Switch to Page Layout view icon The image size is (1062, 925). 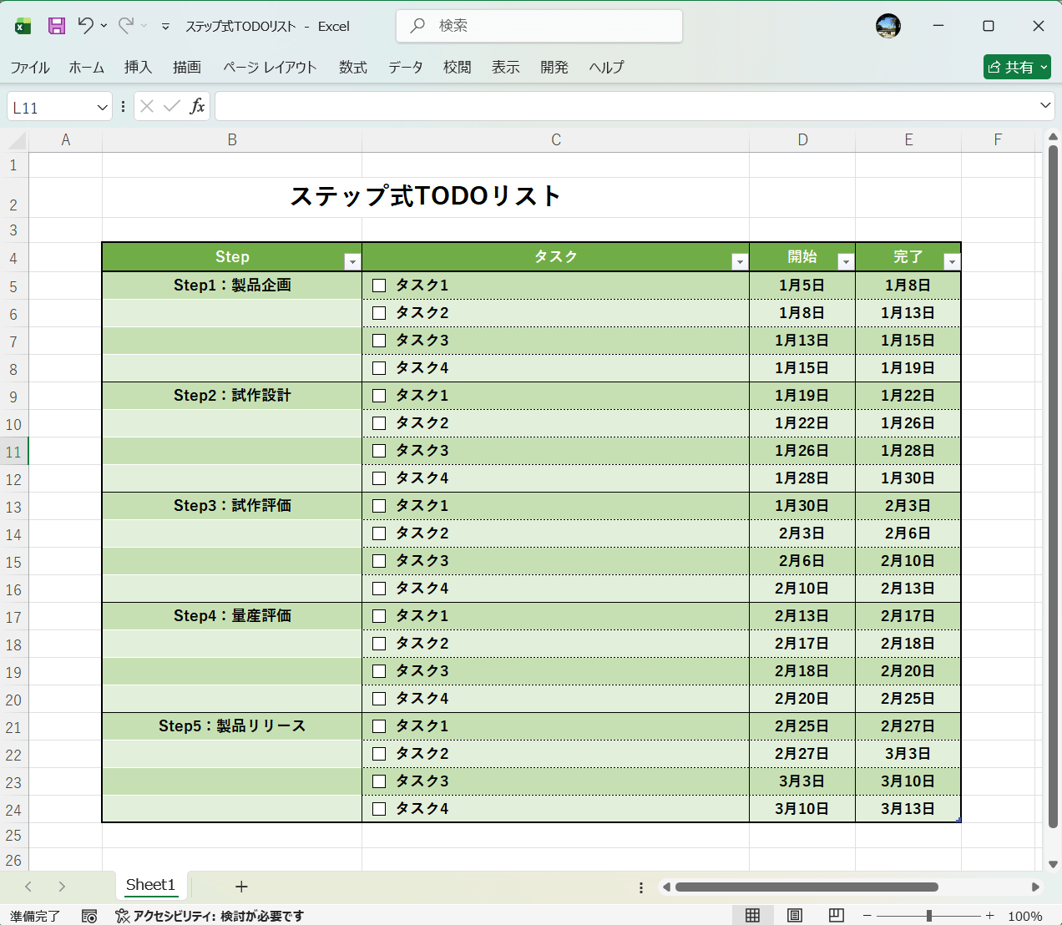[795, 916]
